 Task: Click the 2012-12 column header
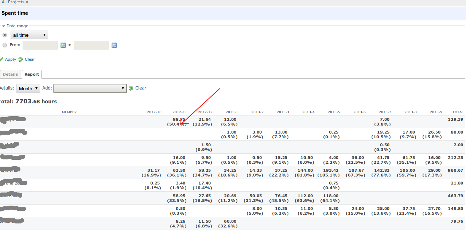coord(205,112)
